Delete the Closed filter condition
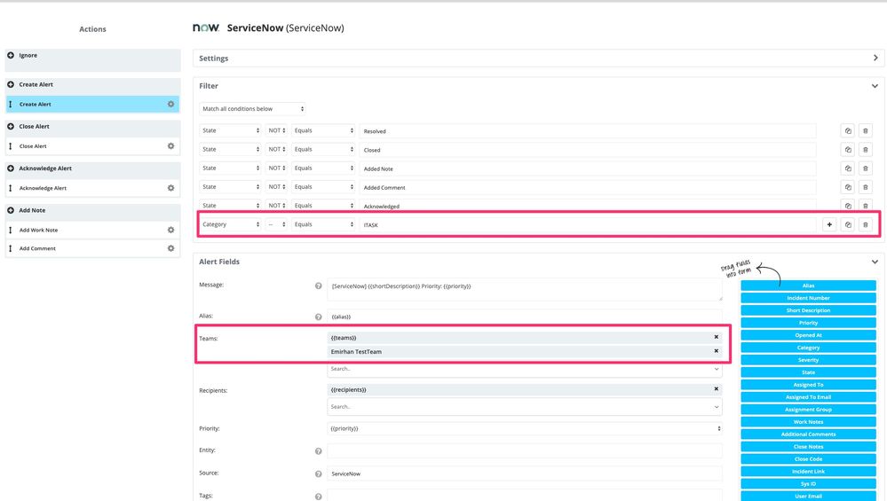The width and height of the screenshot is (887, 501). point(865,149)
